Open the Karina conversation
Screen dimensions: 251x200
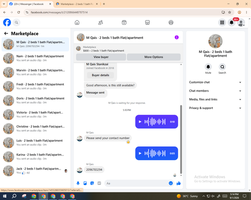click(x=35, y=156)
